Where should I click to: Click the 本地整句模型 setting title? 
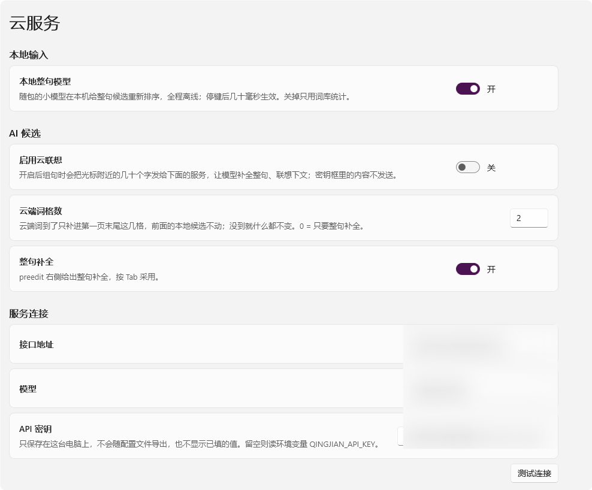point(45,81)
